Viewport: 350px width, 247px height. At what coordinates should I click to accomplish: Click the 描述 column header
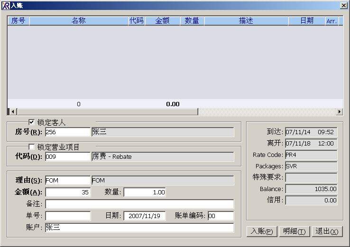click(x=246, y=21)
